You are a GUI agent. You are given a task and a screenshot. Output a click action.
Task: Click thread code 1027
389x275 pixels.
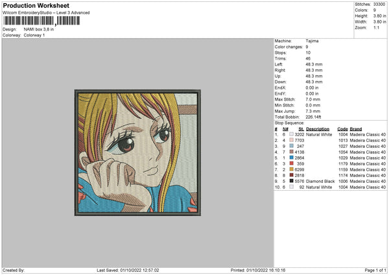[x=343, y=146]
